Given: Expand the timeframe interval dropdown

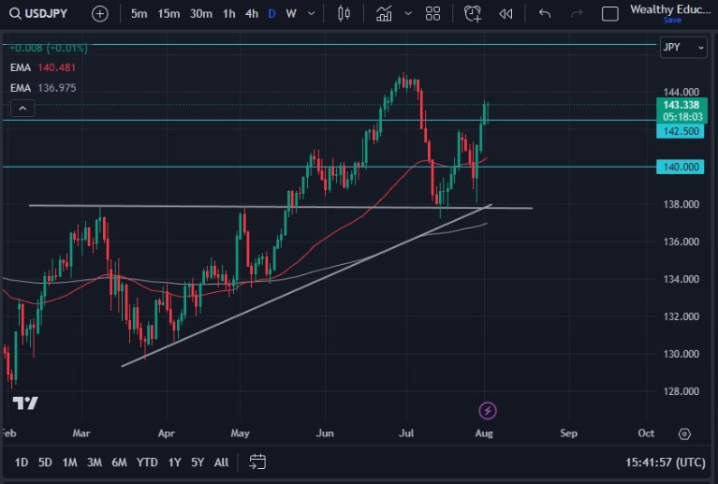Looking at the screenshot, I should (312, 14).
